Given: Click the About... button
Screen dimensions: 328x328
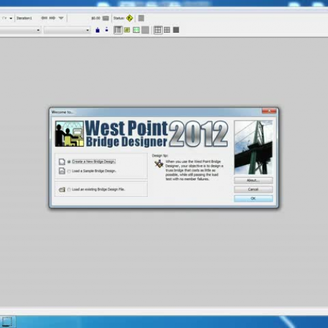Looking at the screenshot, I should click(253, 180).
